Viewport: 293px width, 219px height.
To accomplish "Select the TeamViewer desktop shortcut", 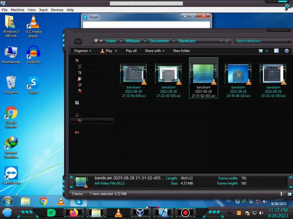I will 11,175.
